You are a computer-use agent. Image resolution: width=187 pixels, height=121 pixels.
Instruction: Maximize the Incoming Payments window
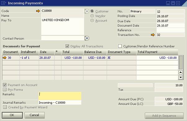[x=173, y=3]
